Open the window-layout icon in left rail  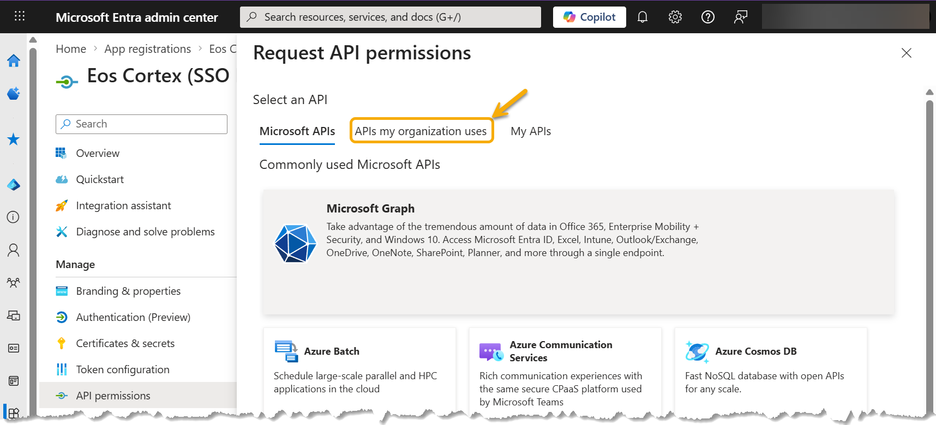pos(14,381)
